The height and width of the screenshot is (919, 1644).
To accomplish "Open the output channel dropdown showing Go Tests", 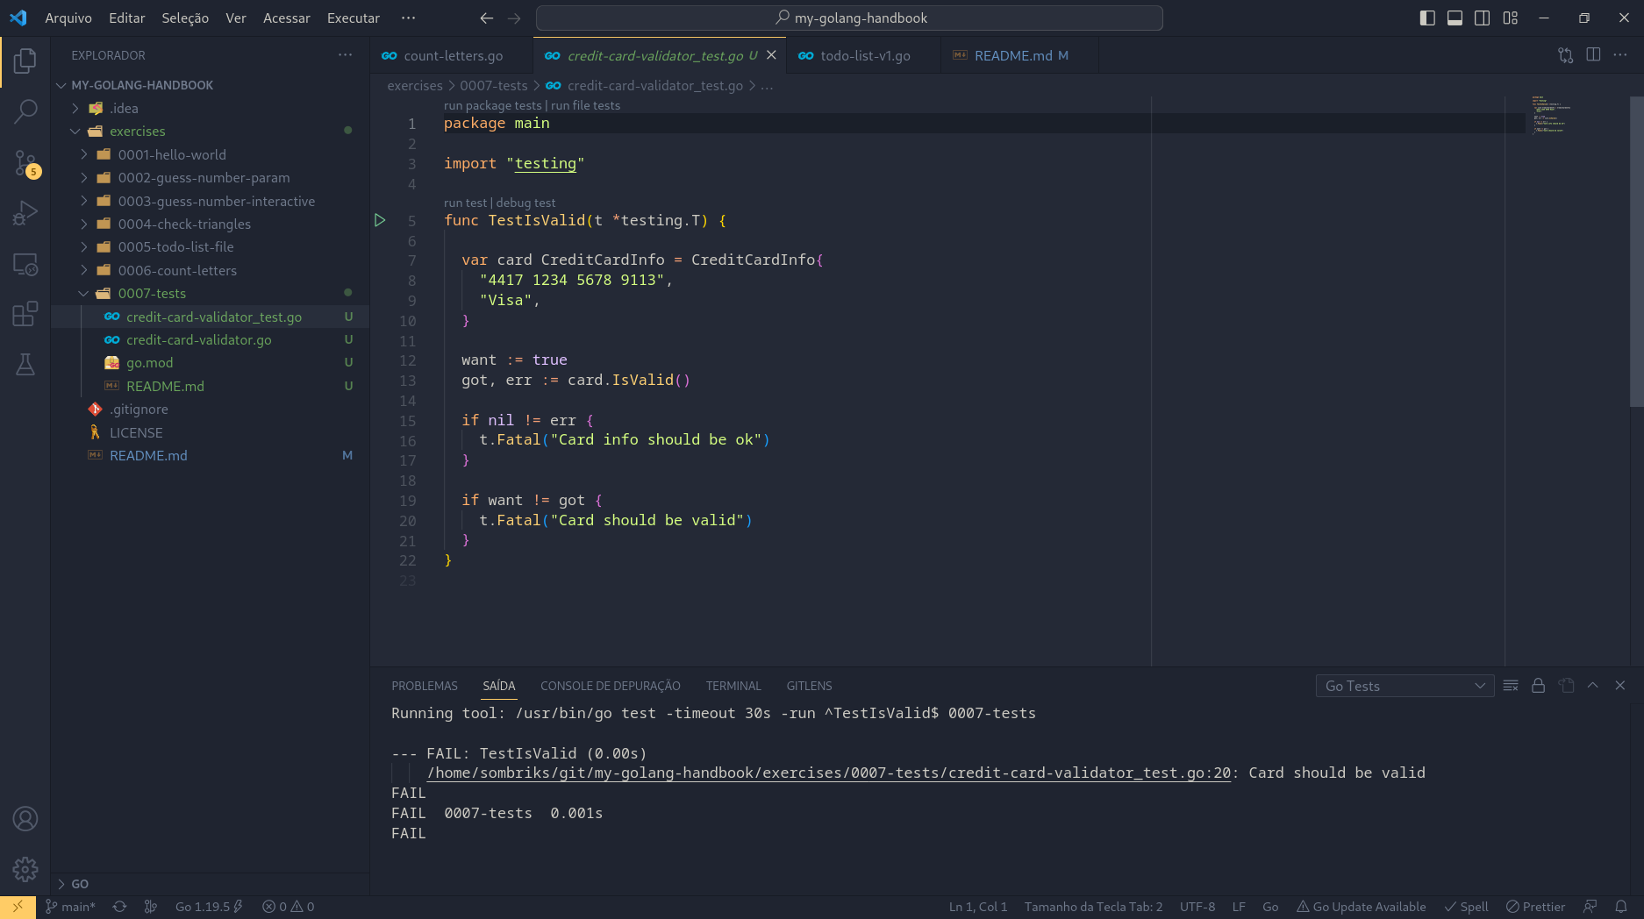I will coord(1404,686).
